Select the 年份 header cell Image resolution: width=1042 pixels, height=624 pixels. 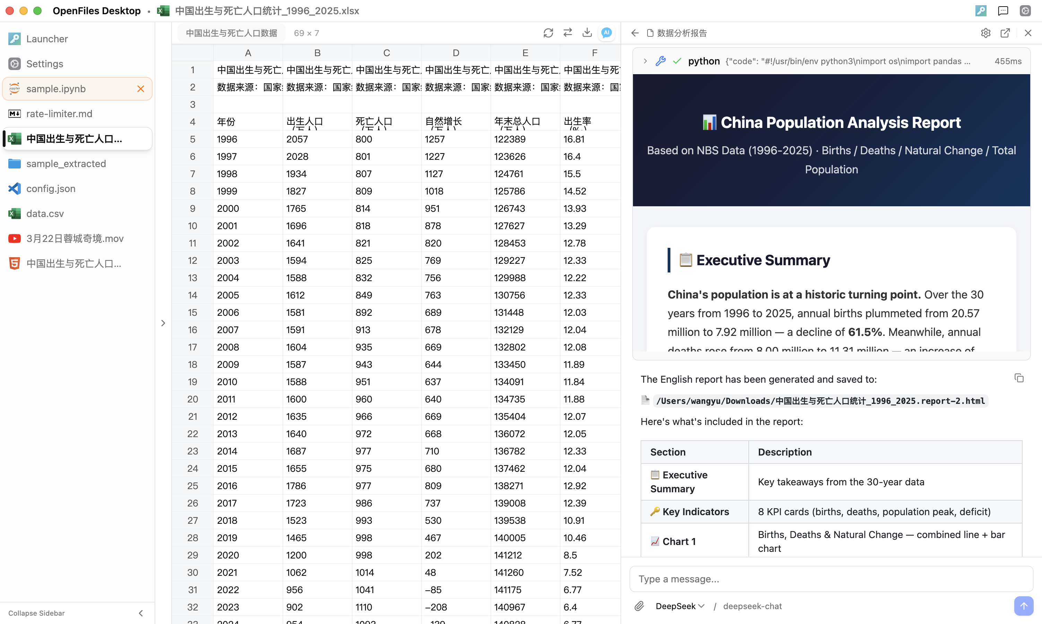coord(248,122)
